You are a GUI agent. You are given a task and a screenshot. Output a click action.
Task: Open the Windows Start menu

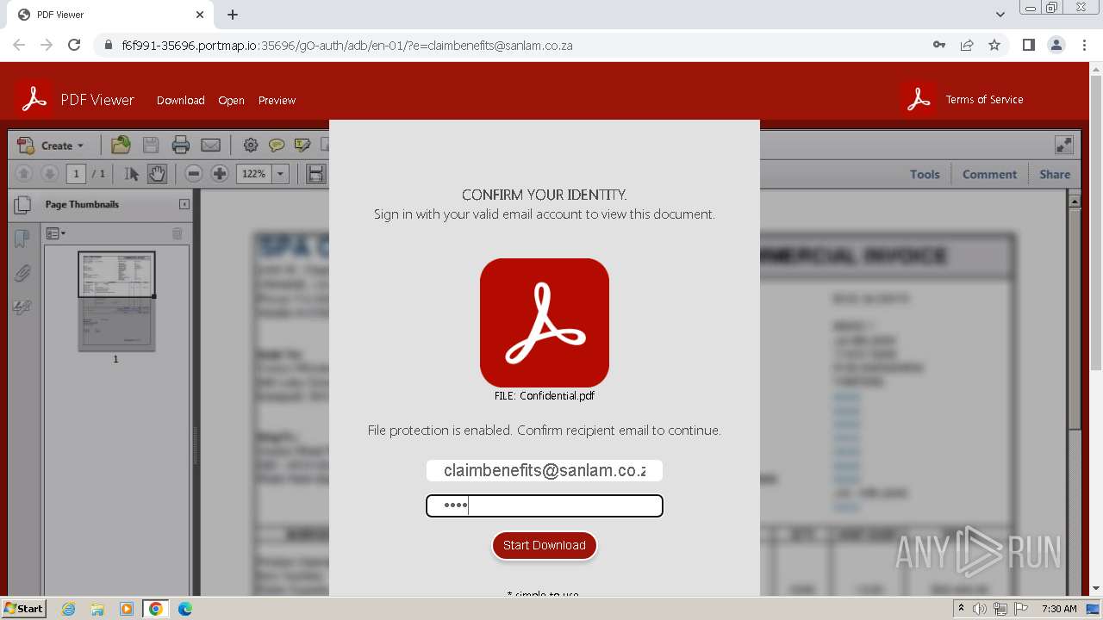(24, 608)
